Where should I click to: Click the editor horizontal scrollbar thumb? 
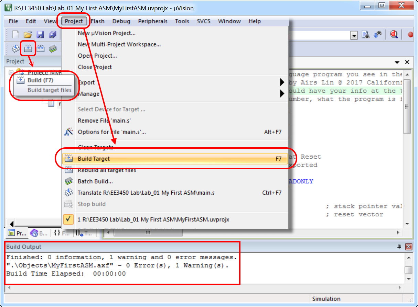[148, 232]
